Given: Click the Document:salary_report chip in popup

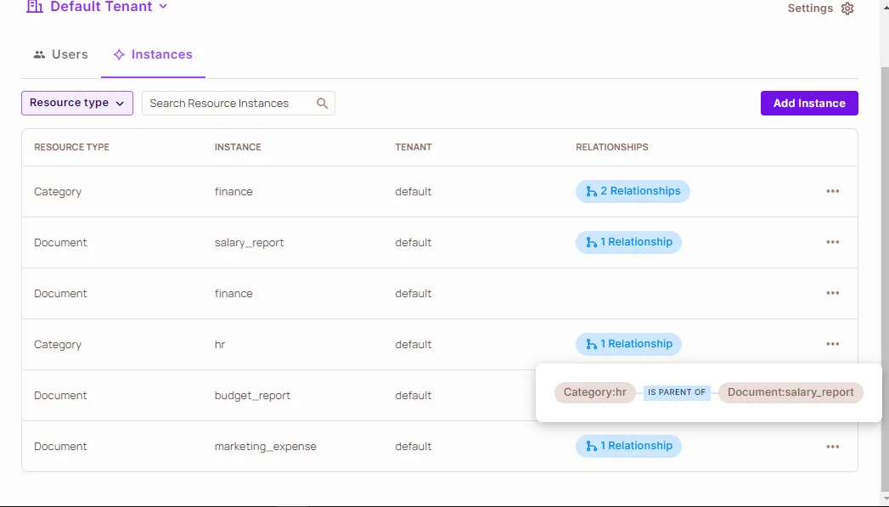Looking at the screenshot, I should click(790, 392).
